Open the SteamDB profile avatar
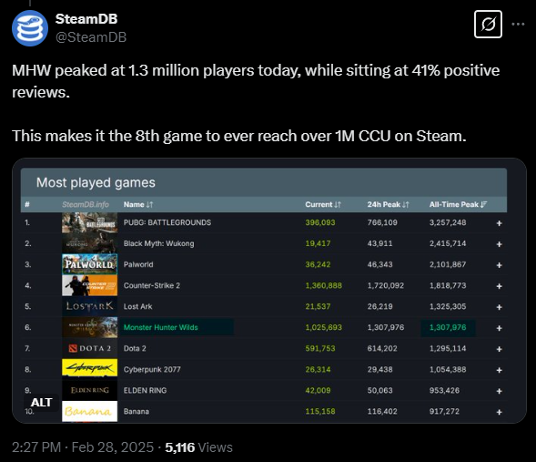The image size is (536, 462). click(30, 28)
